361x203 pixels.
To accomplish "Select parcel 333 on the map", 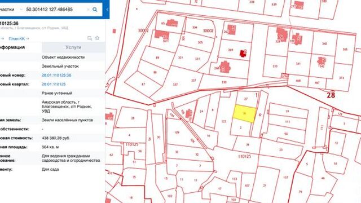I will 275,66.
